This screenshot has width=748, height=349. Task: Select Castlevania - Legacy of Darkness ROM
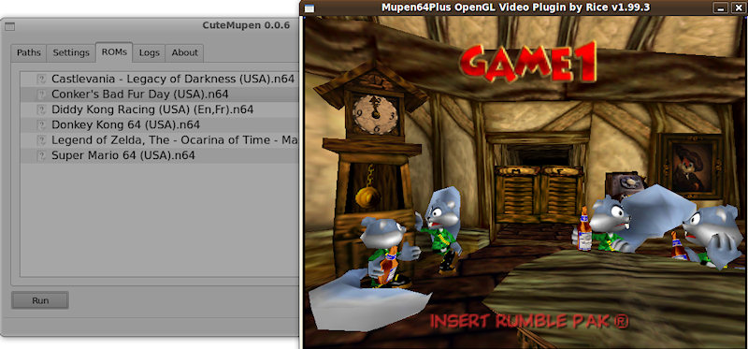click(160, 79)
